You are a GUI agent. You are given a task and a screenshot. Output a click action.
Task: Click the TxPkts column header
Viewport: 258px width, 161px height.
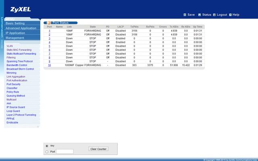134,27
